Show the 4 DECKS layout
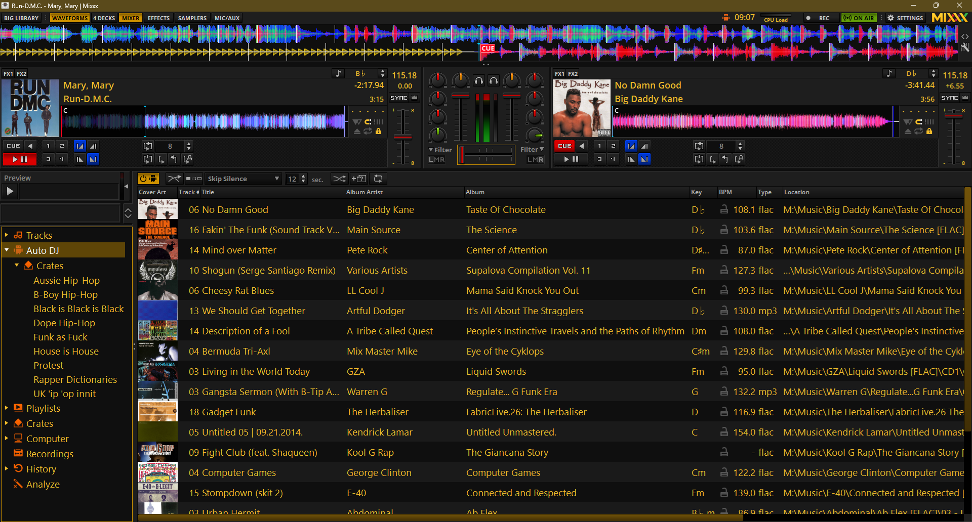 coord(104,18)
